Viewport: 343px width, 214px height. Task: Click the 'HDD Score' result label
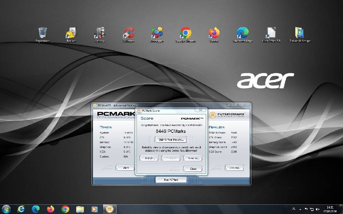click(215, 152)
